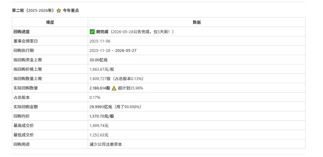Select the 董事会预案日 label
323x157 pixels.
click(x=26, y=41)
